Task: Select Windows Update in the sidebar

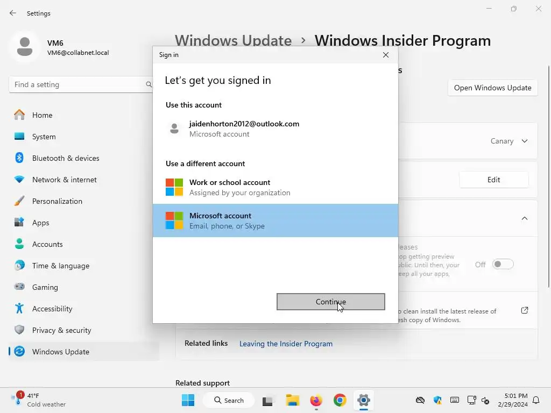Action: tap(83, 352)
